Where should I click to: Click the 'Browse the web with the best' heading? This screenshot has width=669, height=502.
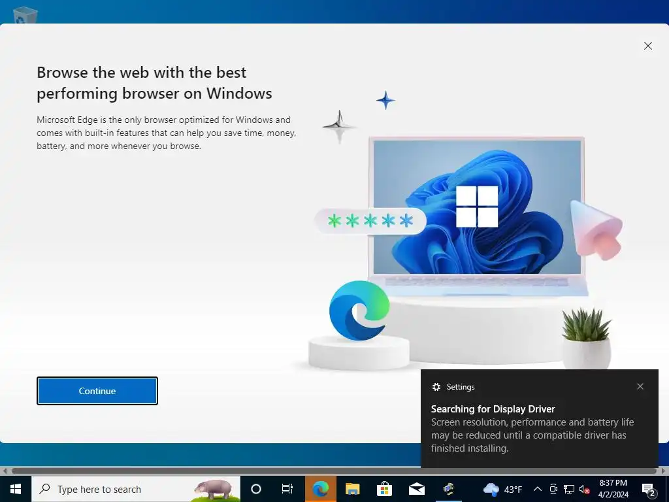[154, 83]
